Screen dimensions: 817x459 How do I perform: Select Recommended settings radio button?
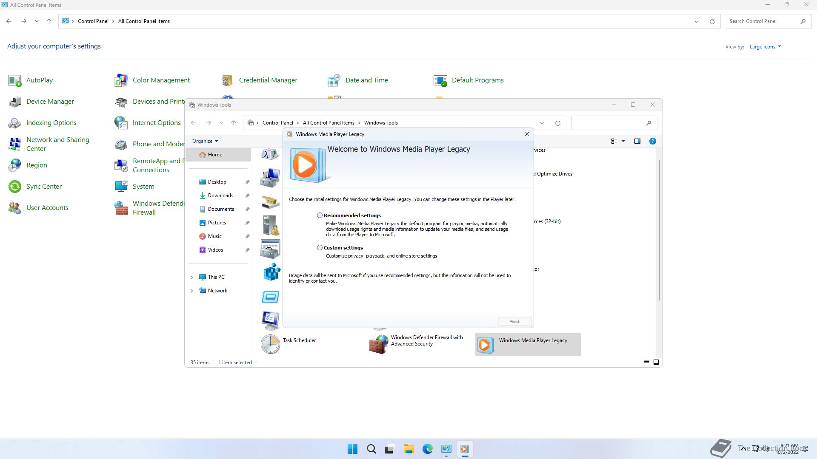pyautogui.click(x=320, y=215)
